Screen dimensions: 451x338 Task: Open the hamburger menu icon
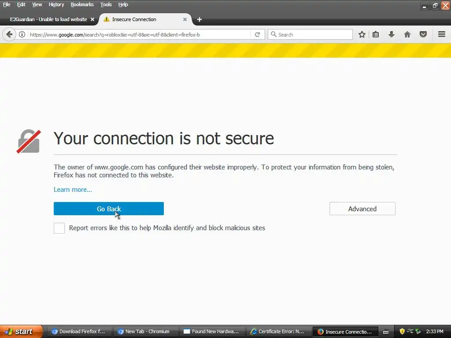click(442, 34)
